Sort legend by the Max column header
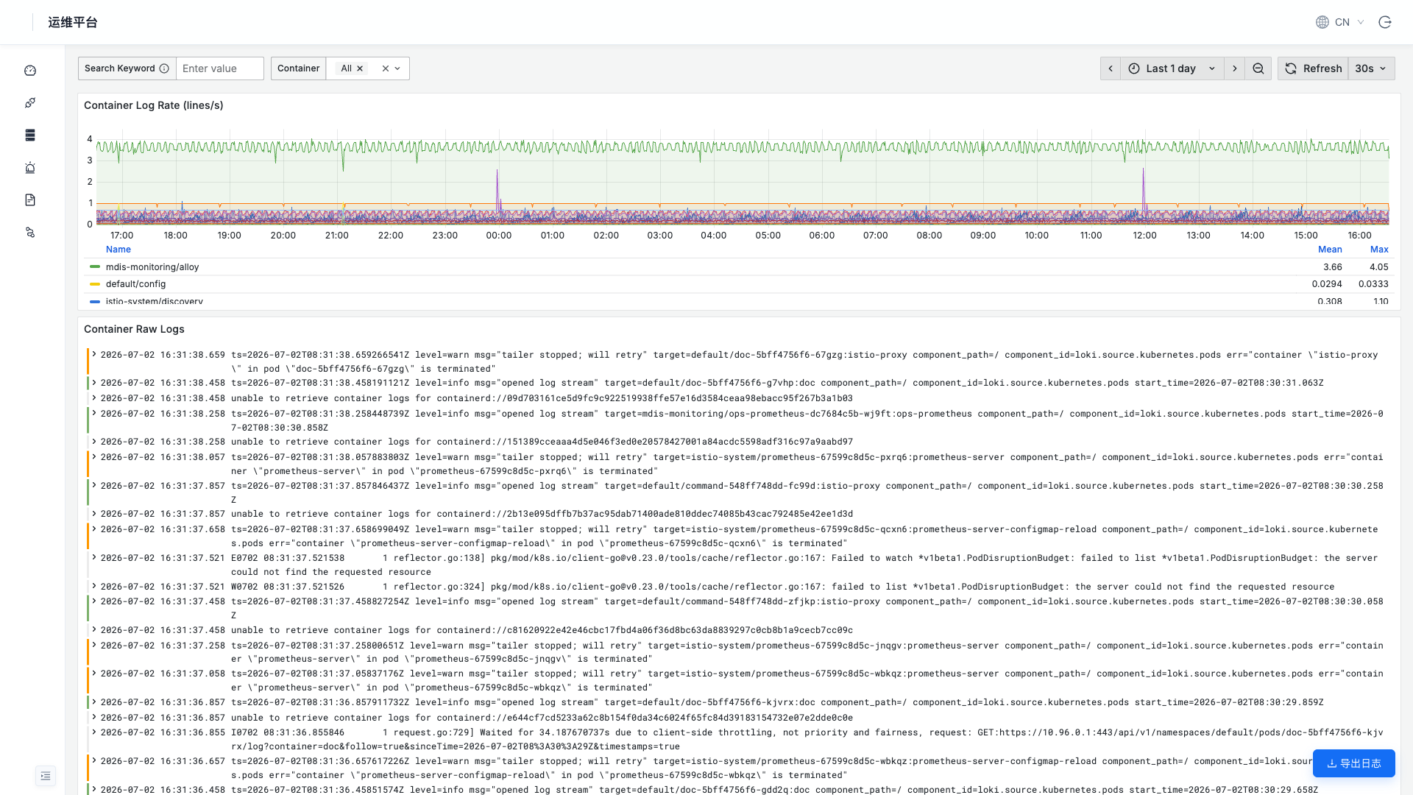This screenshot has width=1413, height=795. 1379,250
